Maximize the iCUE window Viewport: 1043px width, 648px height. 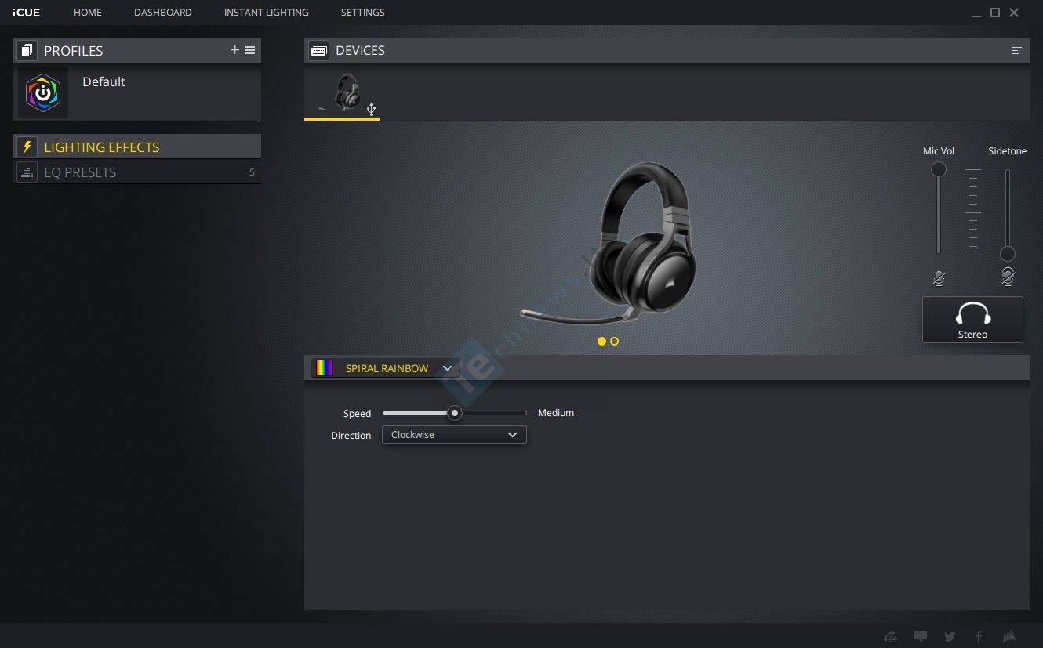point(995,13)
